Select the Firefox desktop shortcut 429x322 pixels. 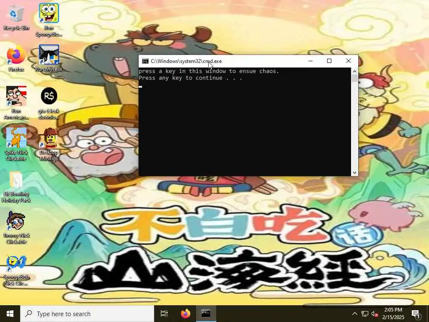16,59
